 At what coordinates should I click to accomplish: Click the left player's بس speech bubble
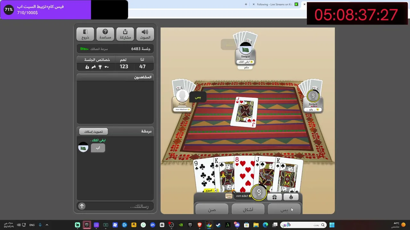pyautogui.click(x=198, y=97)
